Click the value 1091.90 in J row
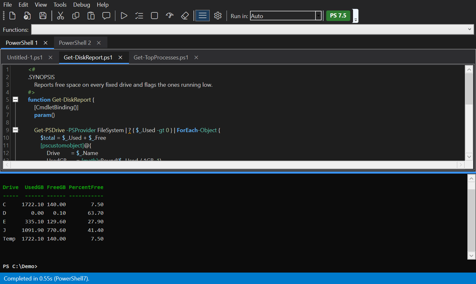 (x=33, y=230)
